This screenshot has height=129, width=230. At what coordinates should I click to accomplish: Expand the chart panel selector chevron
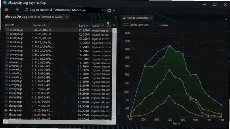coord(151,18)
